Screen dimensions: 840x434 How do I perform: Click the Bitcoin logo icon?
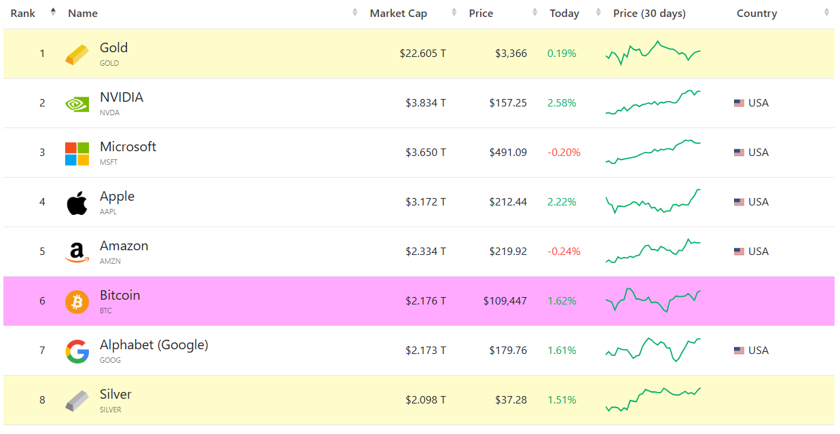[x=77, y=302]
